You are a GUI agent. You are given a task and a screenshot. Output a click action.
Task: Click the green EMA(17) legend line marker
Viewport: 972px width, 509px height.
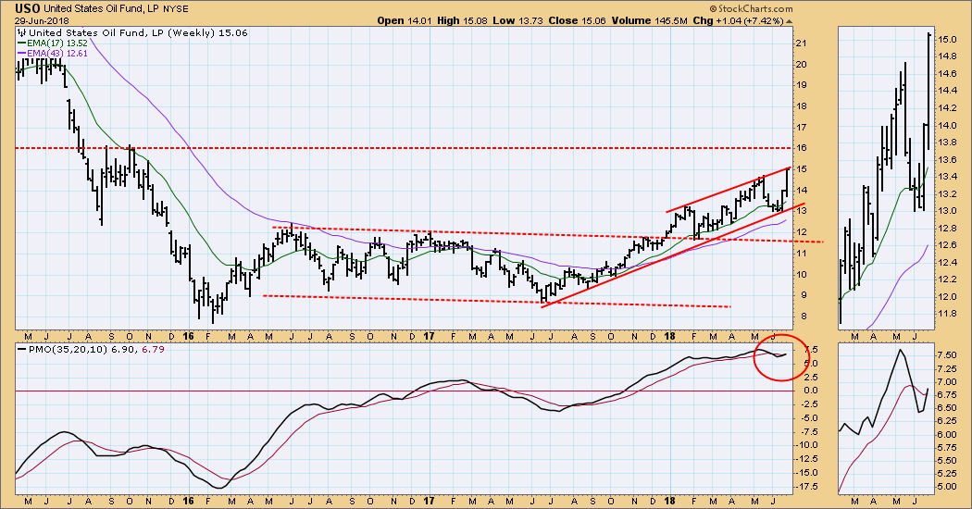click(21, 40)
